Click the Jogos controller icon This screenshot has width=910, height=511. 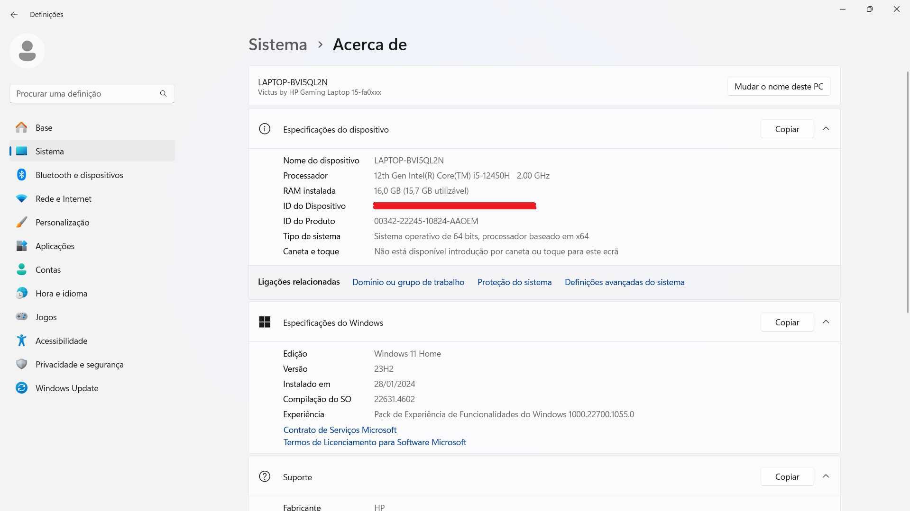tap(21, 316)
